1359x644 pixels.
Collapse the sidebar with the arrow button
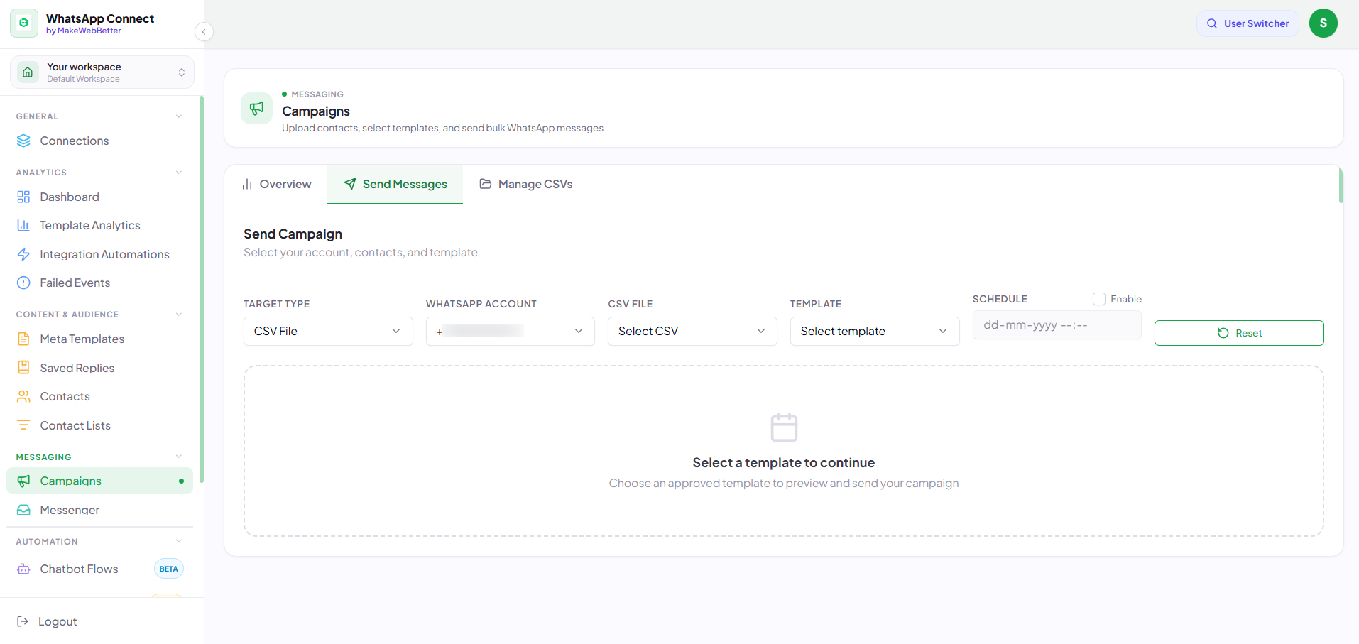point(204,31)
